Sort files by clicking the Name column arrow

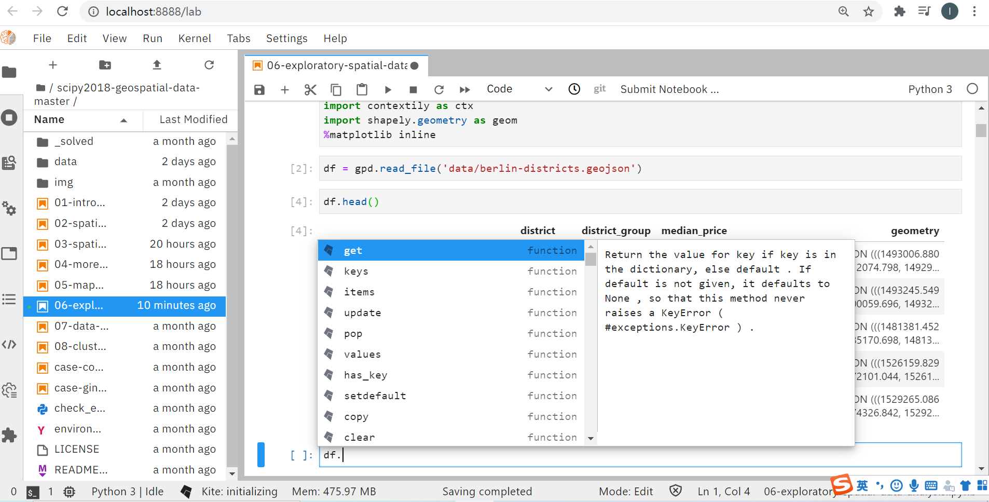click(x=123, y=120)
